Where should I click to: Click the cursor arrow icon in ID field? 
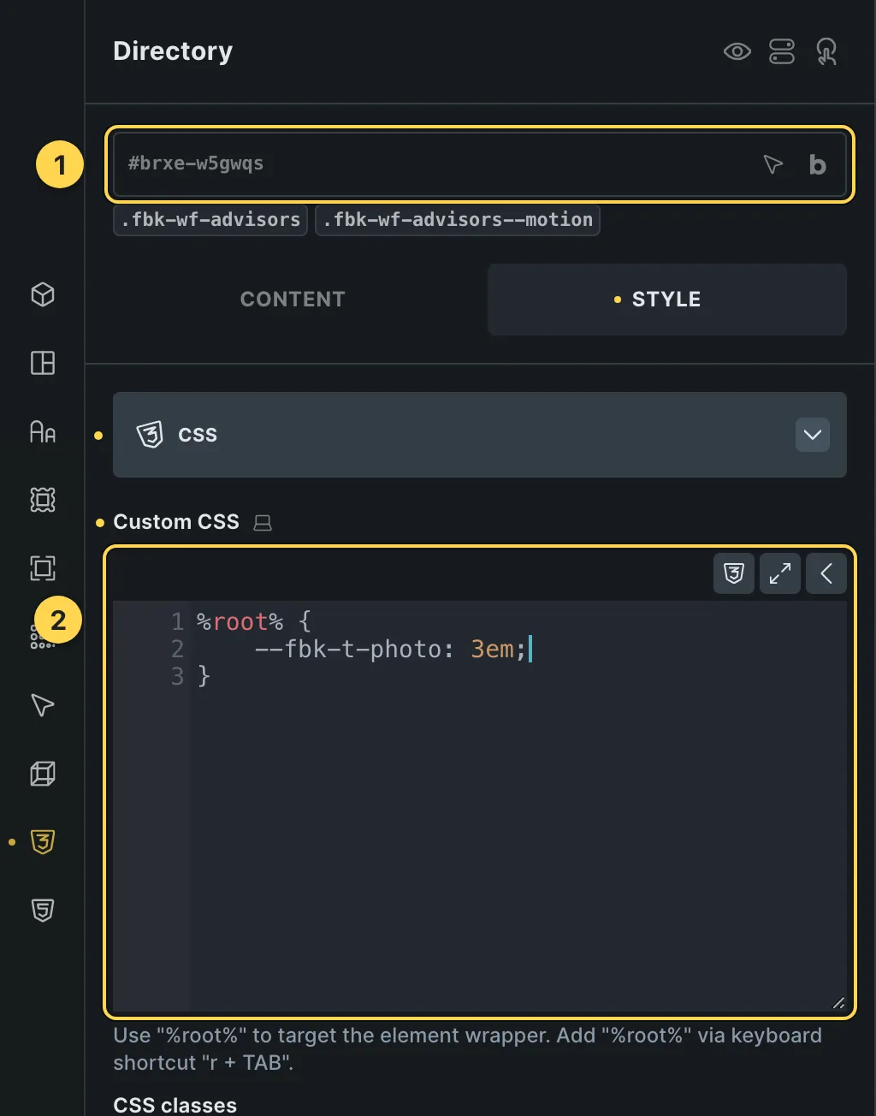pyautogui.click(x=772, y=164)
